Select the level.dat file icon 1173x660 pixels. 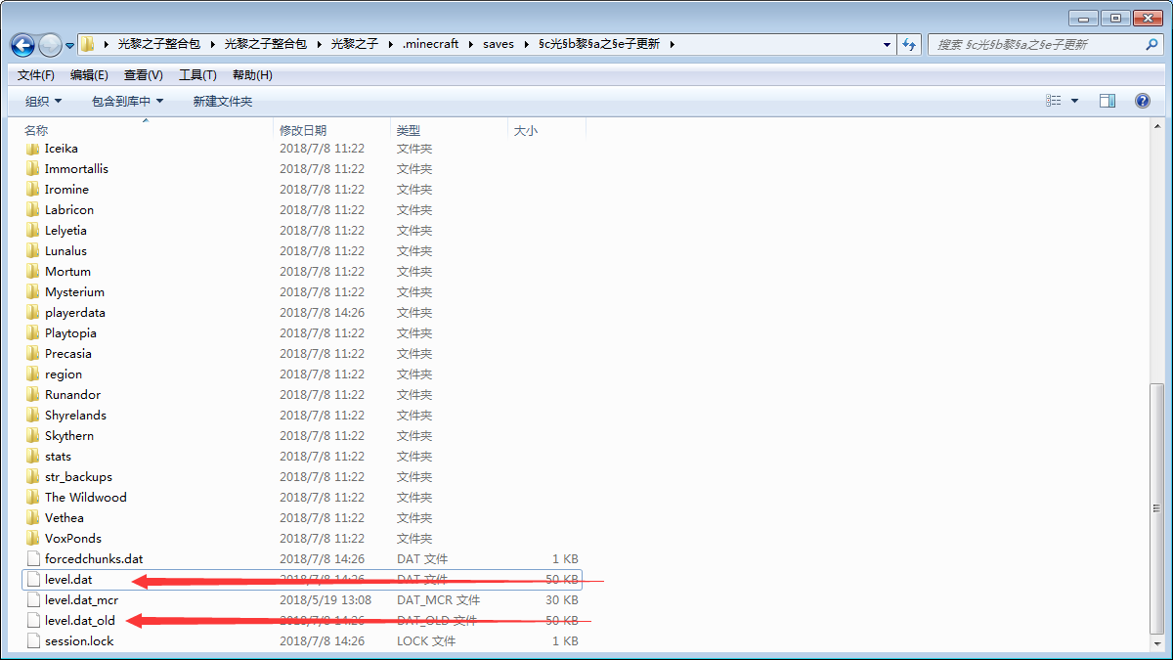(x=33, y=580)
